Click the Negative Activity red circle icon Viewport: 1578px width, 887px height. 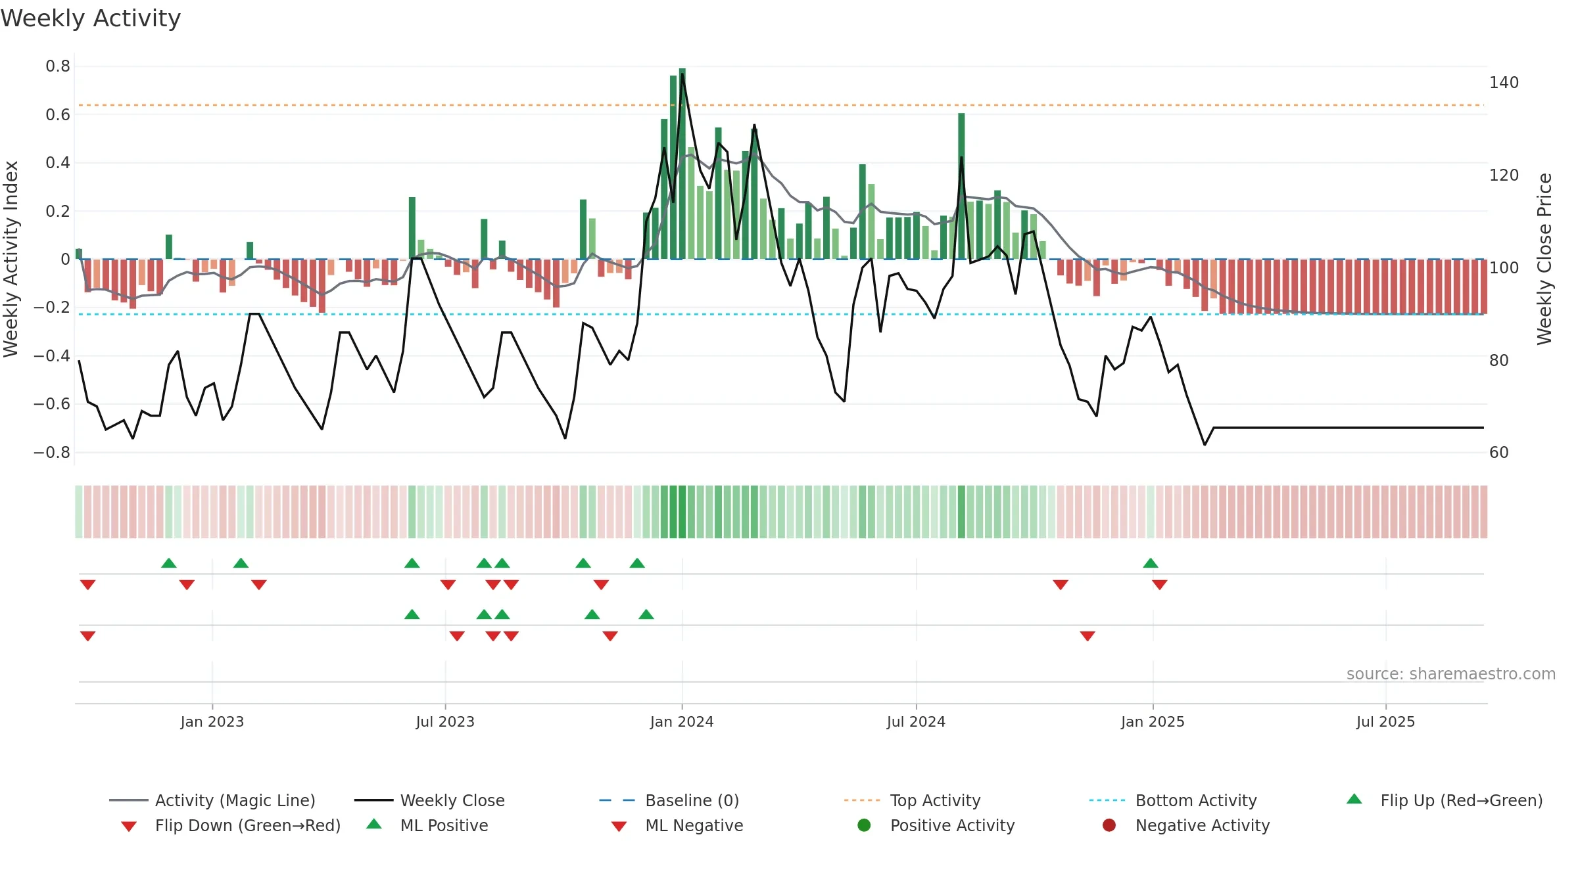pos(1109,825)
